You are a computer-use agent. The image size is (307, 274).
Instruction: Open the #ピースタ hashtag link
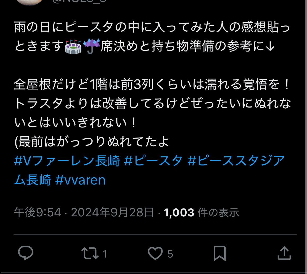[x=153, y=161]
